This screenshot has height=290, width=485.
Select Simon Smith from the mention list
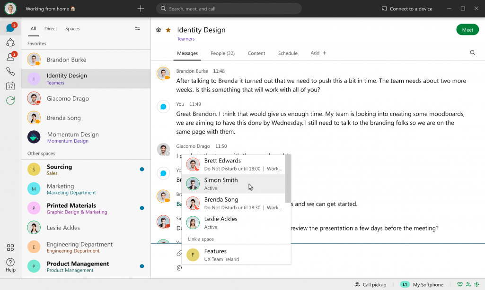pyautogui.click(x=221, y=183)
